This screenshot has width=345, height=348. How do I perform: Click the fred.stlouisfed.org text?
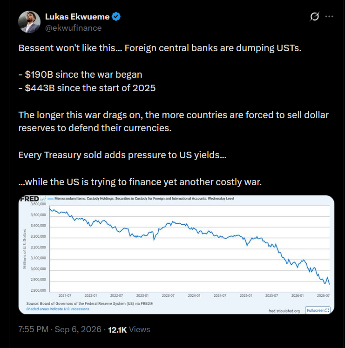coord(284,311)
